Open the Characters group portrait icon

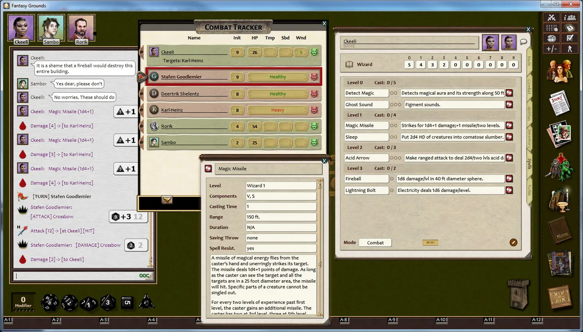click(560, 71)
